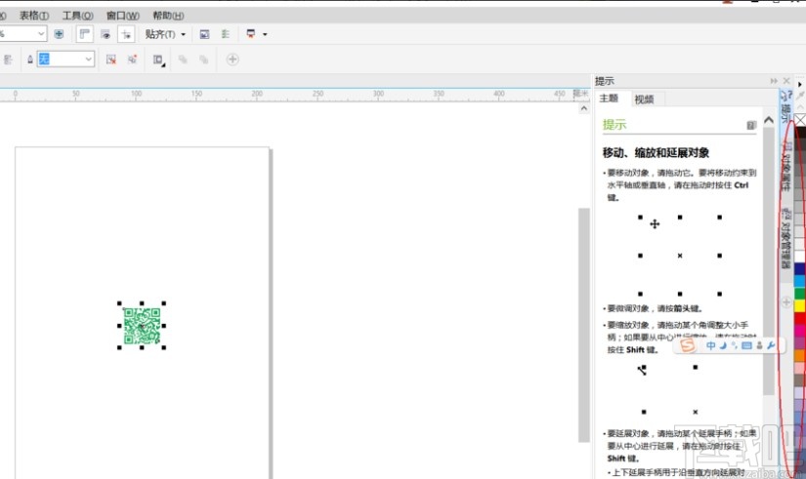Select the 对象属性 vertical docker tab
806x479 pixels.
tap(786, 165)
